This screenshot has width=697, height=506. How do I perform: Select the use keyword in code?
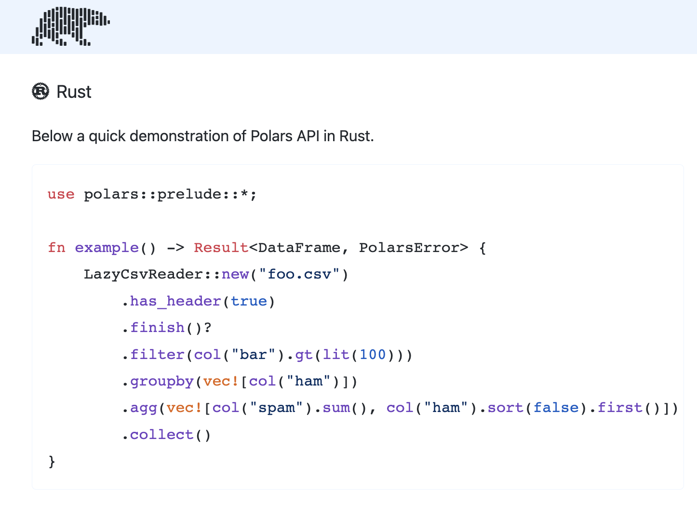click(x=60, y=194)
